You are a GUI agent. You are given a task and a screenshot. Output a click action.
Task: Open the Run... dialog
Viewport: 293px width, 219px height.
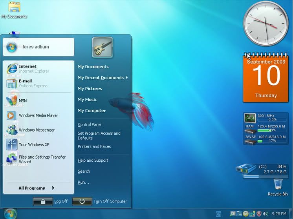pyautogui.click(x=83, y=182)
